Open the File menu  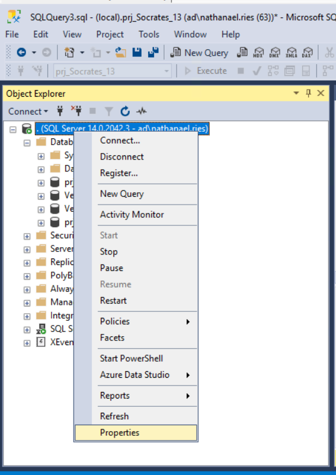(12, 34)
